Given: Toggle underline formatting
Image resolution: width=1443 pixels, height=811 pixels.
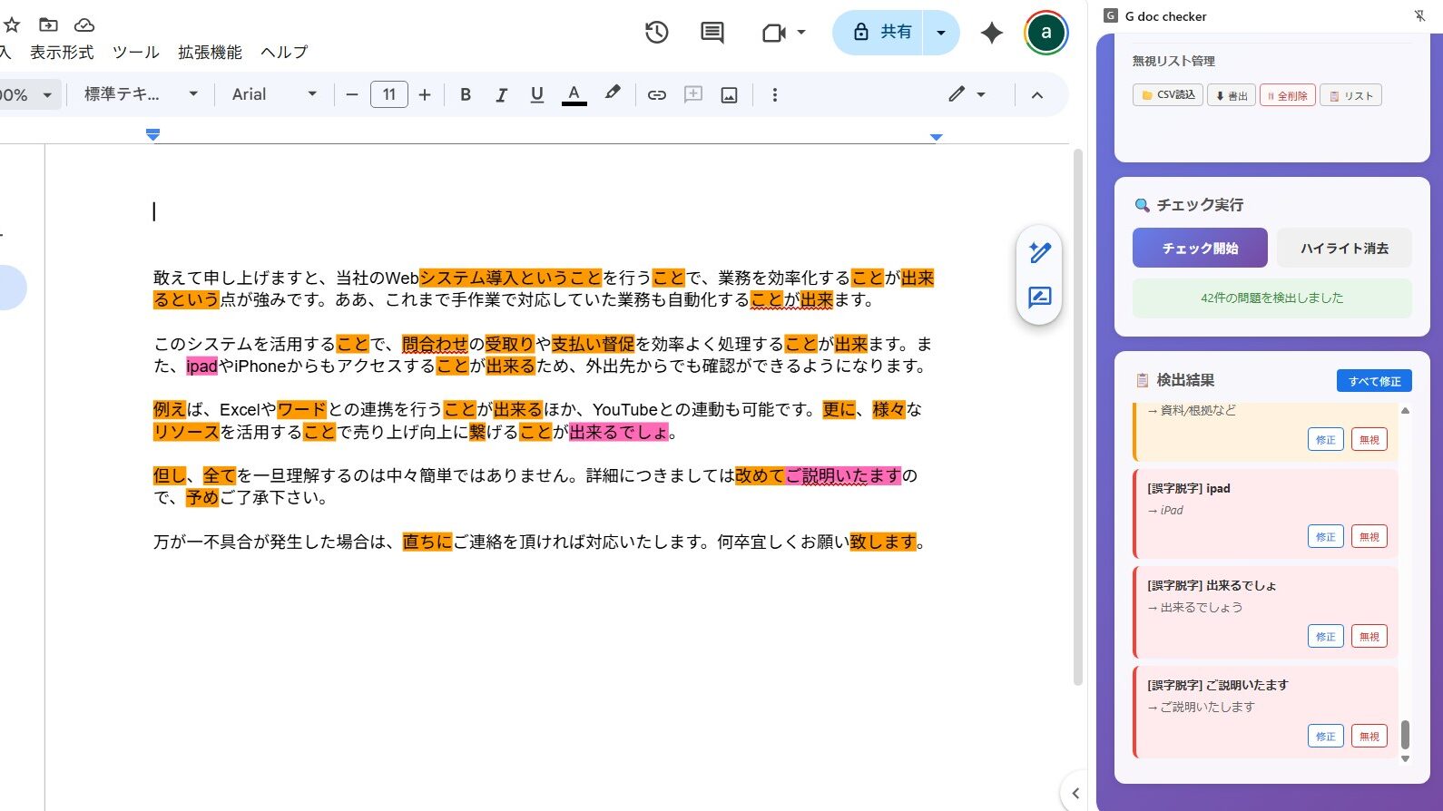Looking at the screenshot, I should click(536, 94).
